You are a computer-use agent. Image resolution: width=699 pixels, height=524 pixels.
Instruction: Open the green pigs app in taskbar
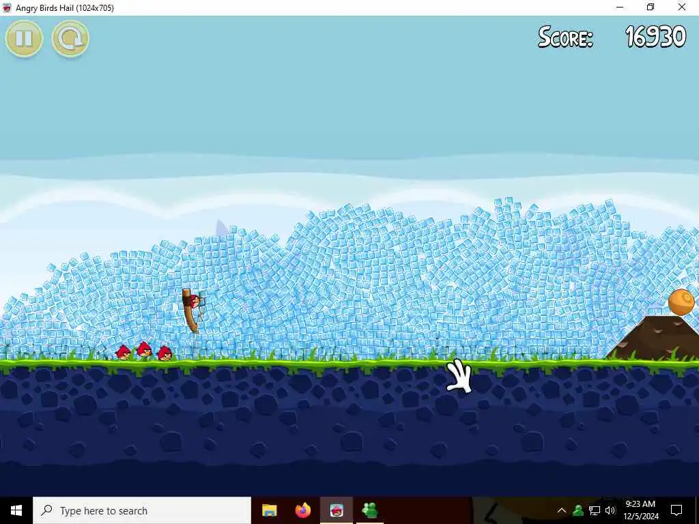click(x=370, y=510)
